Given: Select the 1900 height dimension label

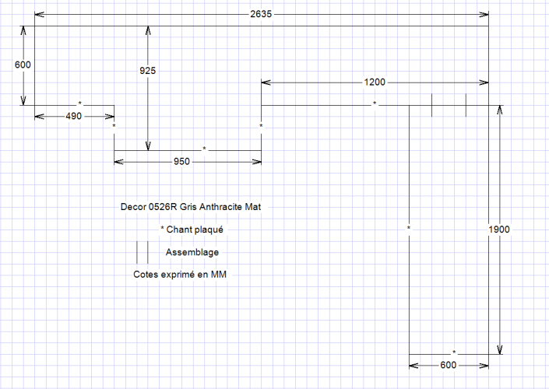Looking at the screenshot, I should [x=499, y=230].
